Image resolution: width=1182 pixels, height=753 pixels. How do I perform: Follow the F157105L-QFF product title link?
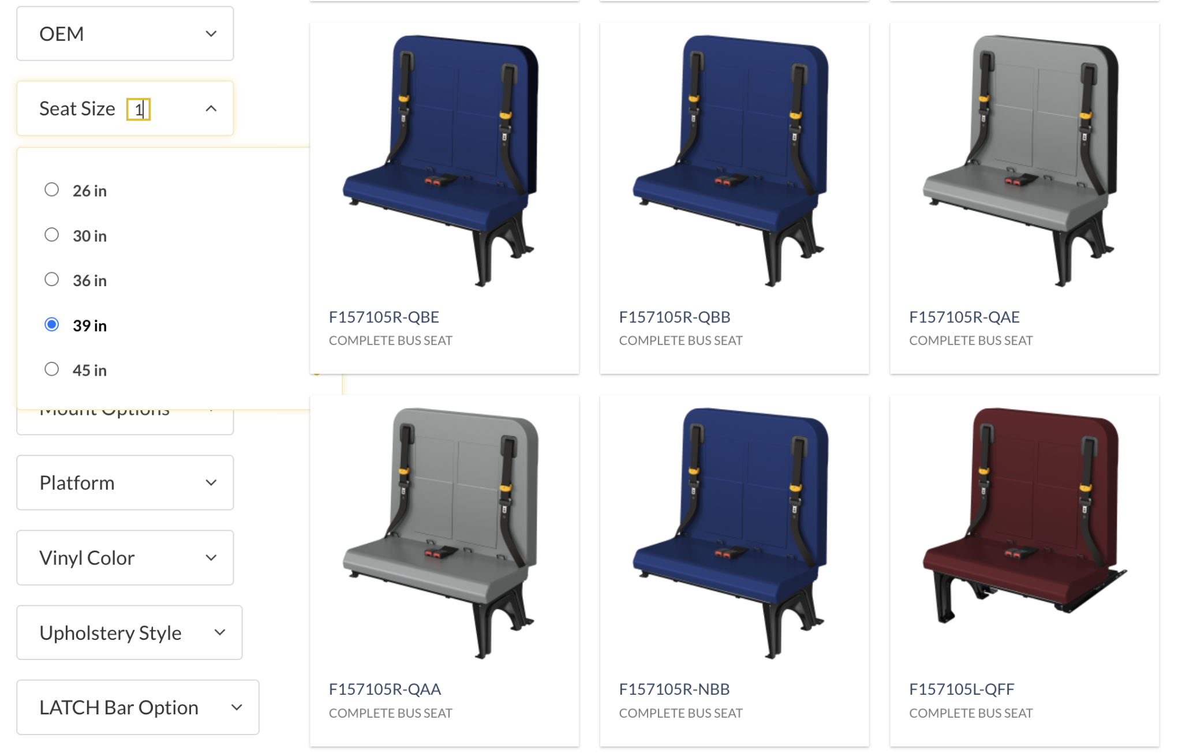click(x=962, y=689)
